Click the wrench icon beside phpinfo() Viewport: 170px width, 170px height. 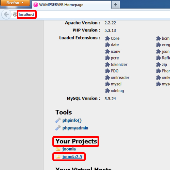tap(58, 120)
